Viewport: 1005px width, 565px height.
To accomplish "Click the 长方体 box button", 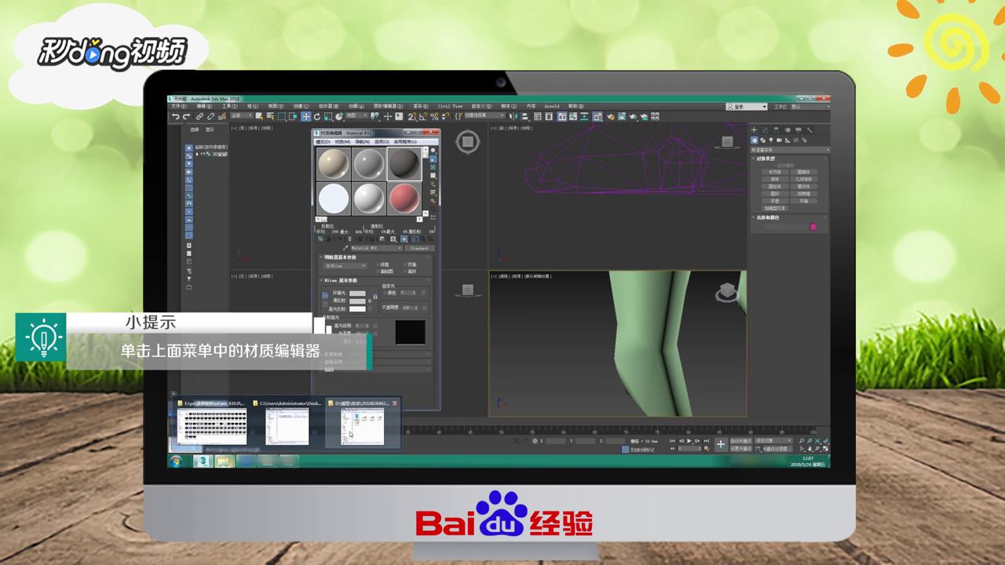I will point(775,172).
